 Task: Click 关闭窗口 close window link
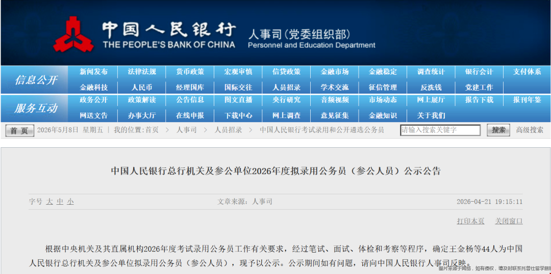click(509, 221)
